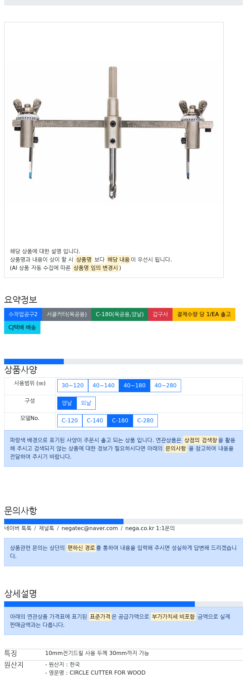Click the CJ택배 배송 shipping tag

coord(22,327)
